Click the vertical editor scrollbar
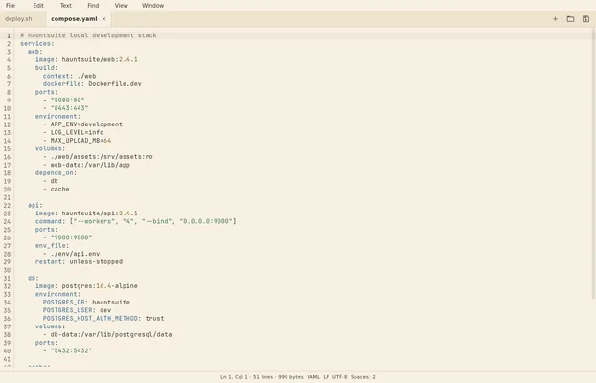 tap(594, 164)
